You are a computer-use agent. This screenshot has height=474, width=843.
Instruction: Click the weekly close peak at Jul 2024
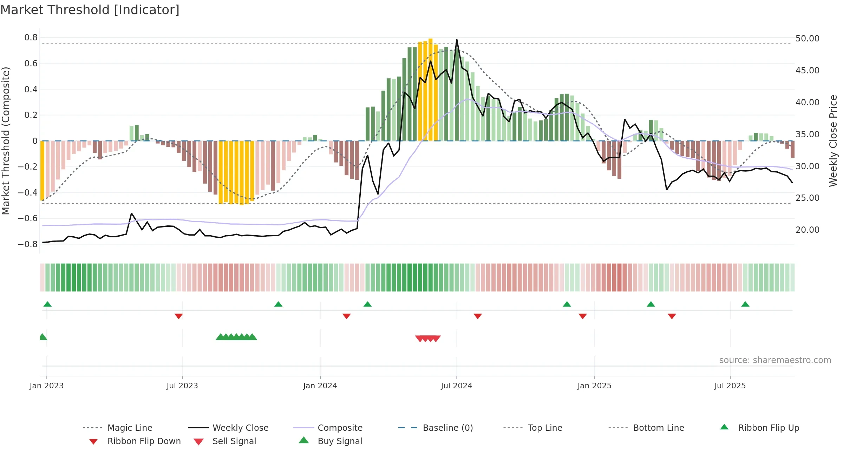point(457,40)
